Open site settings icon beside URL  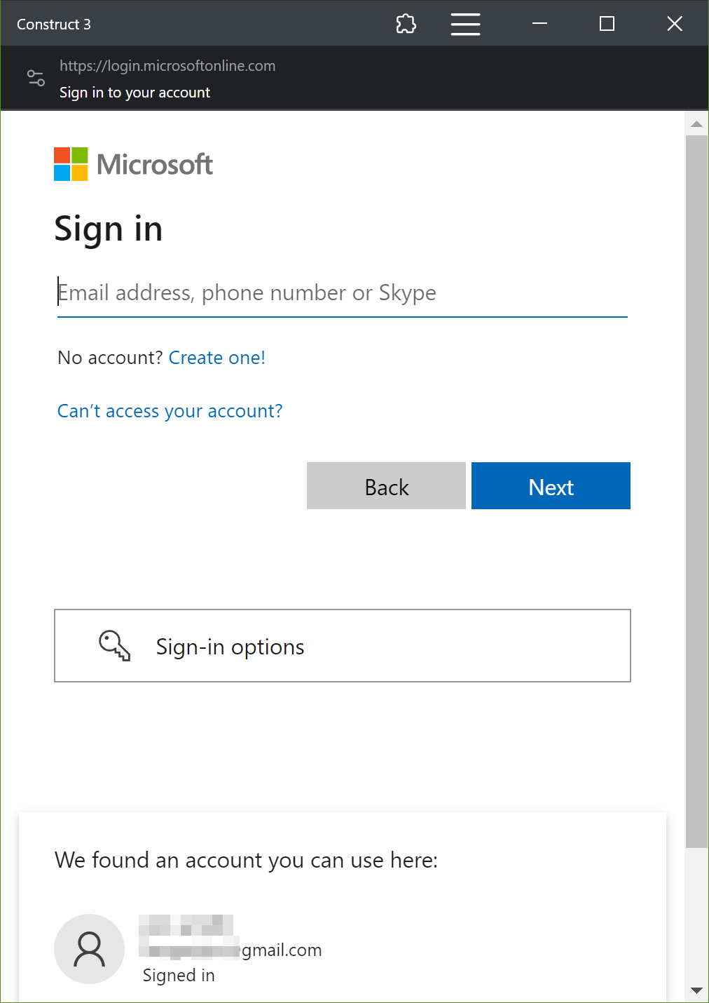tap(36, 78)
